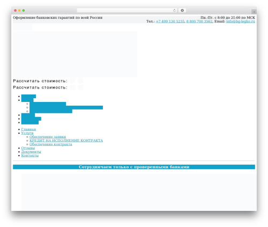Visit the Контакты page link
The height and width of the screenshot is (227, 268).
click(x=30, y=156)
